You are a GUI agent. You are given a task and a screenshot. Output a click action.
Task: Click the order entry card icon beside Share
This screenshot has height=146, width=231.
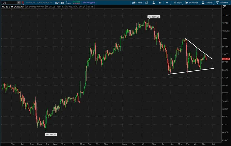147,3
